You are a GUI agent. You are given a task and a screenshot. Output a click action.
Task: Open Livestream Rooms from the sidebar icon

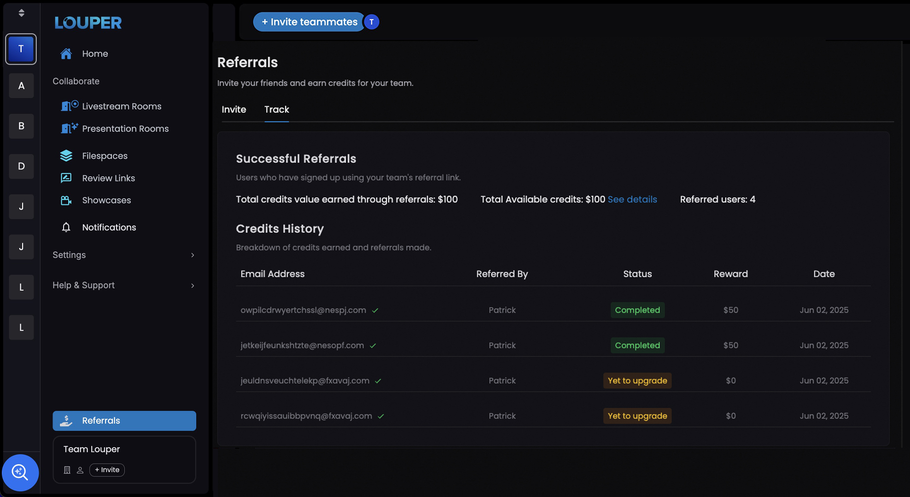click(x=69, y=106)
